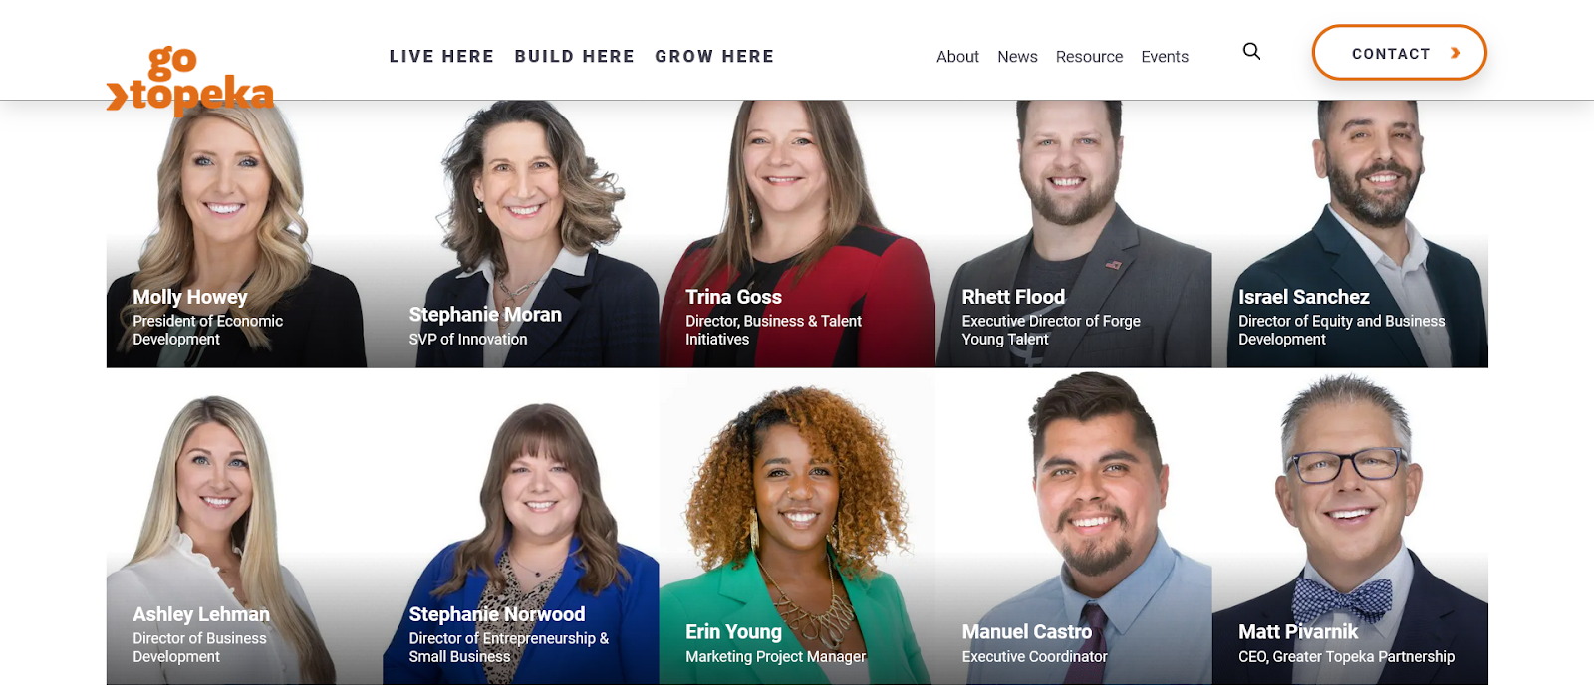This screenshot has height=695, width=1594.
Task: Open the GROW HERE menu
Action: tap(714, 56)
